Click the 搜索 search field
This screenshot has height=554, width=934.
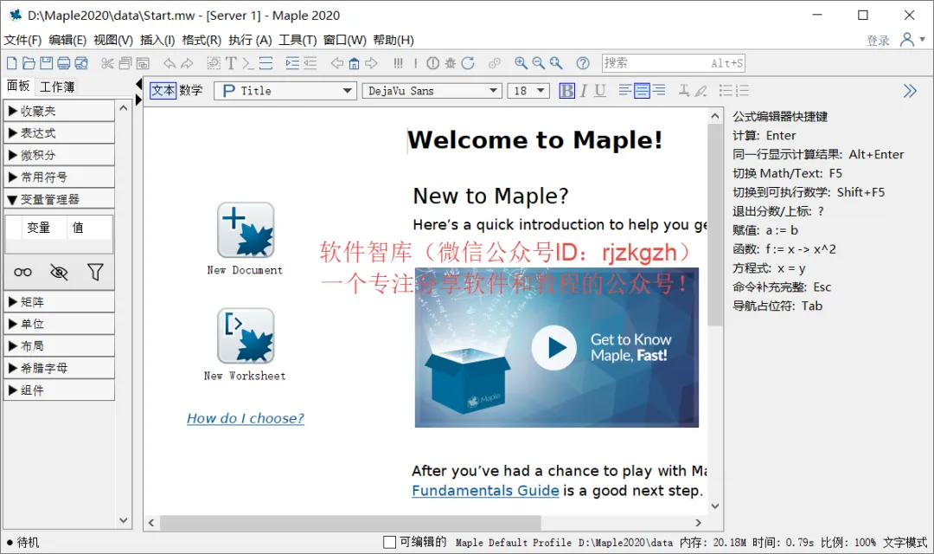673,63
